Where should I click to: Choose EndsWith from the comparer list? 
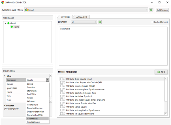pos(38,94)
